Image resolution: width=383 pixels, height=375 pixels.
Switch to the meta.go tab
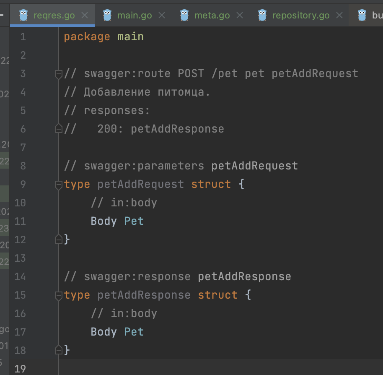tap(212, 16)
